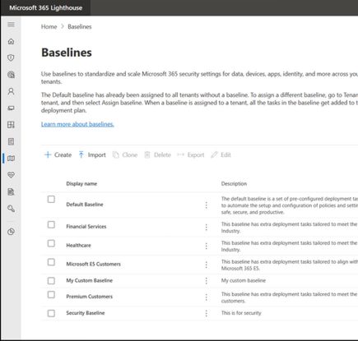
Task: Select the Default Baseline checkbox
Action: point(51,199)
